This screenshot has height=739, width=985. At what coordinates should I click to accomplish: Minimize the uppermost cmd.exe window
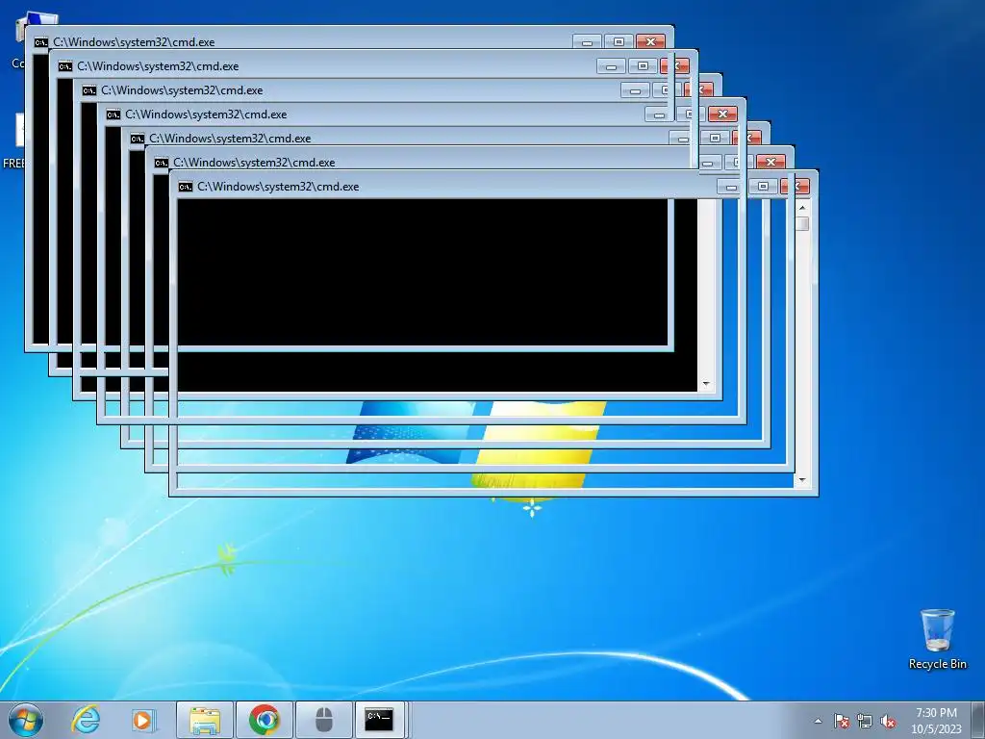pos(587,41)
